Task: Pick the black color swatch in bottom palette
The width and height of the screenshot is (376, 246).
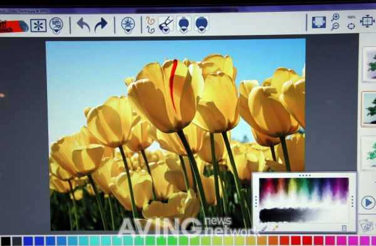Action: tap(5, 241)
